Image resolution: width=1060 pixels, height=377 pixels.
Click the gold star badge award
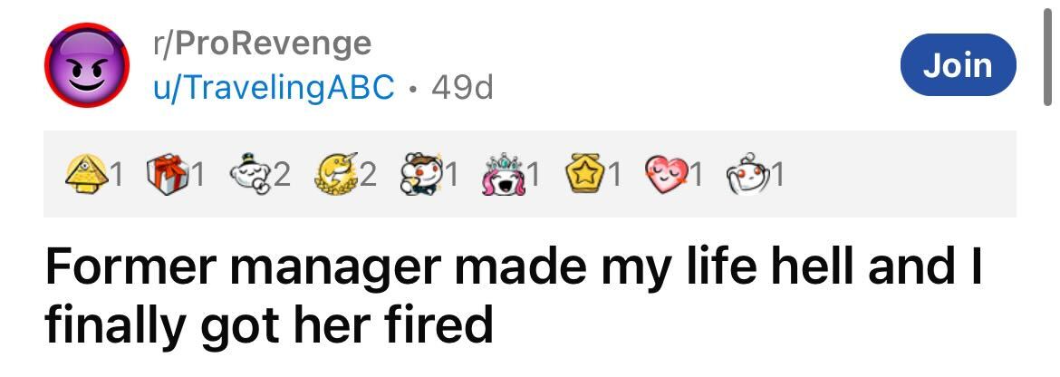[585, 175]
